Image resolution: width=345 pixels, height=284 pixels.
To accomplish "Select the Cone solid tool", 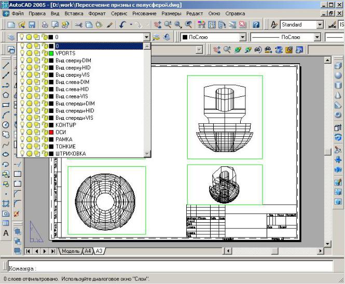I will [338, 95].
